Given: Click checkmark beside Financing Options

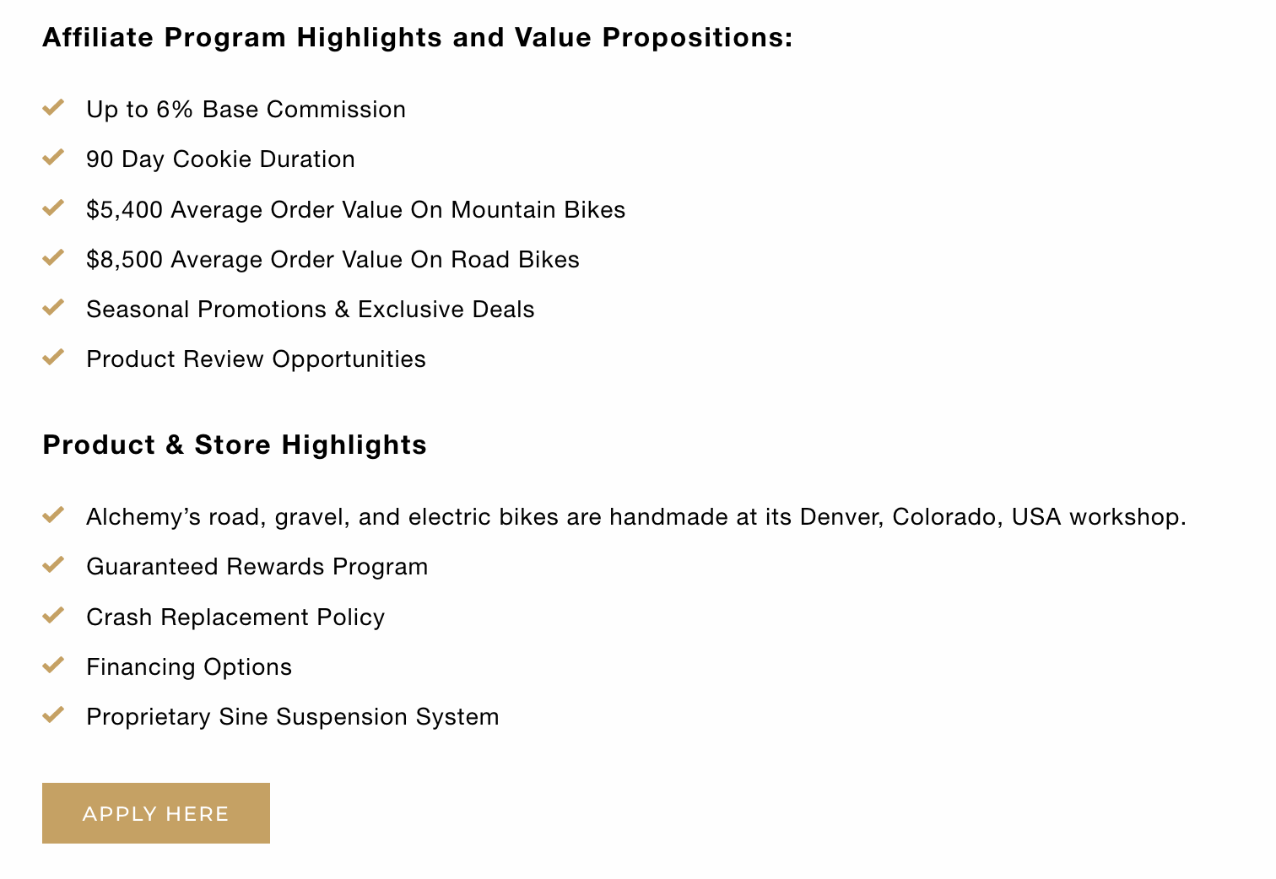Looking at the screenshot, I should (53, 665).
